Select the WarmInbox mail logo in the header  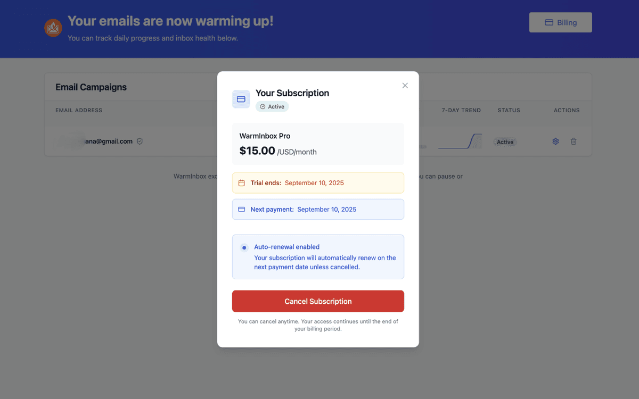coord(53,28)
